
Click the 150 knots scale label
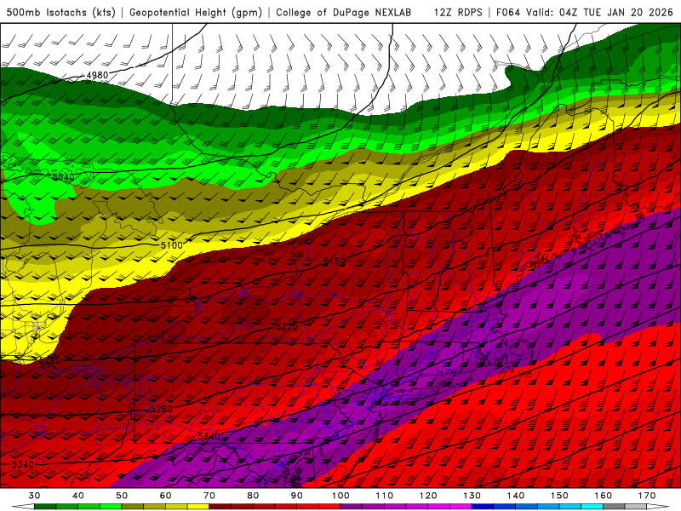[x=559, y=496]
